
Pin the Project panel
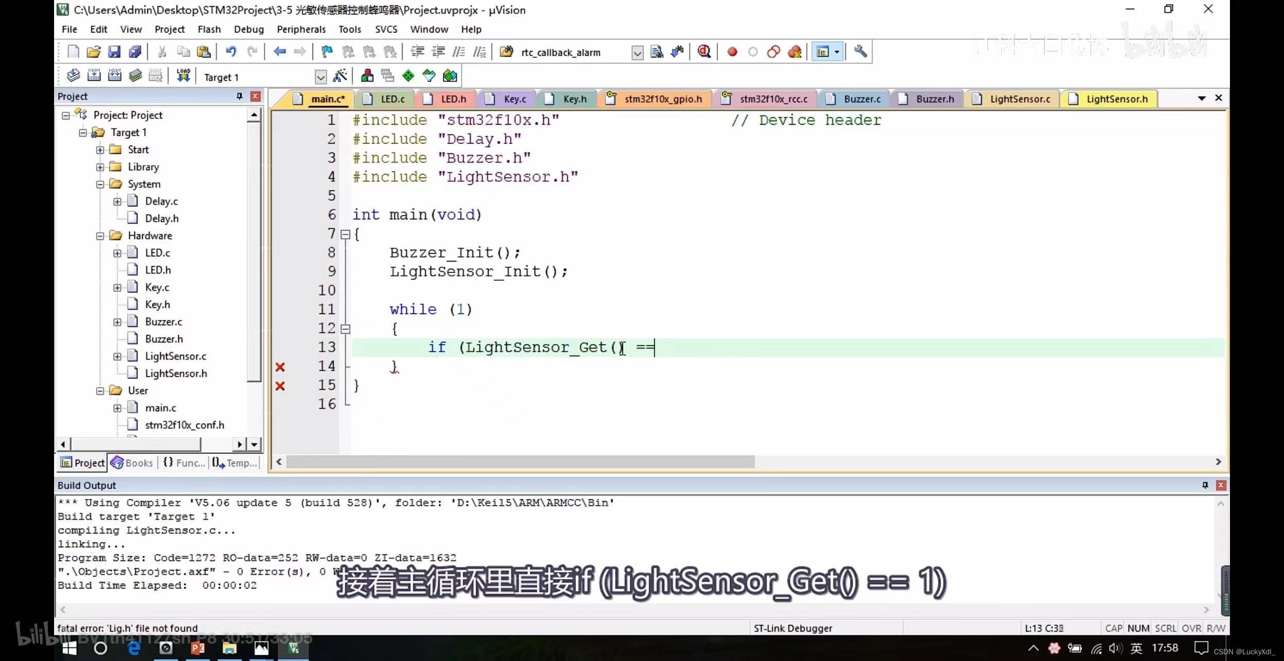pos(239,96)
